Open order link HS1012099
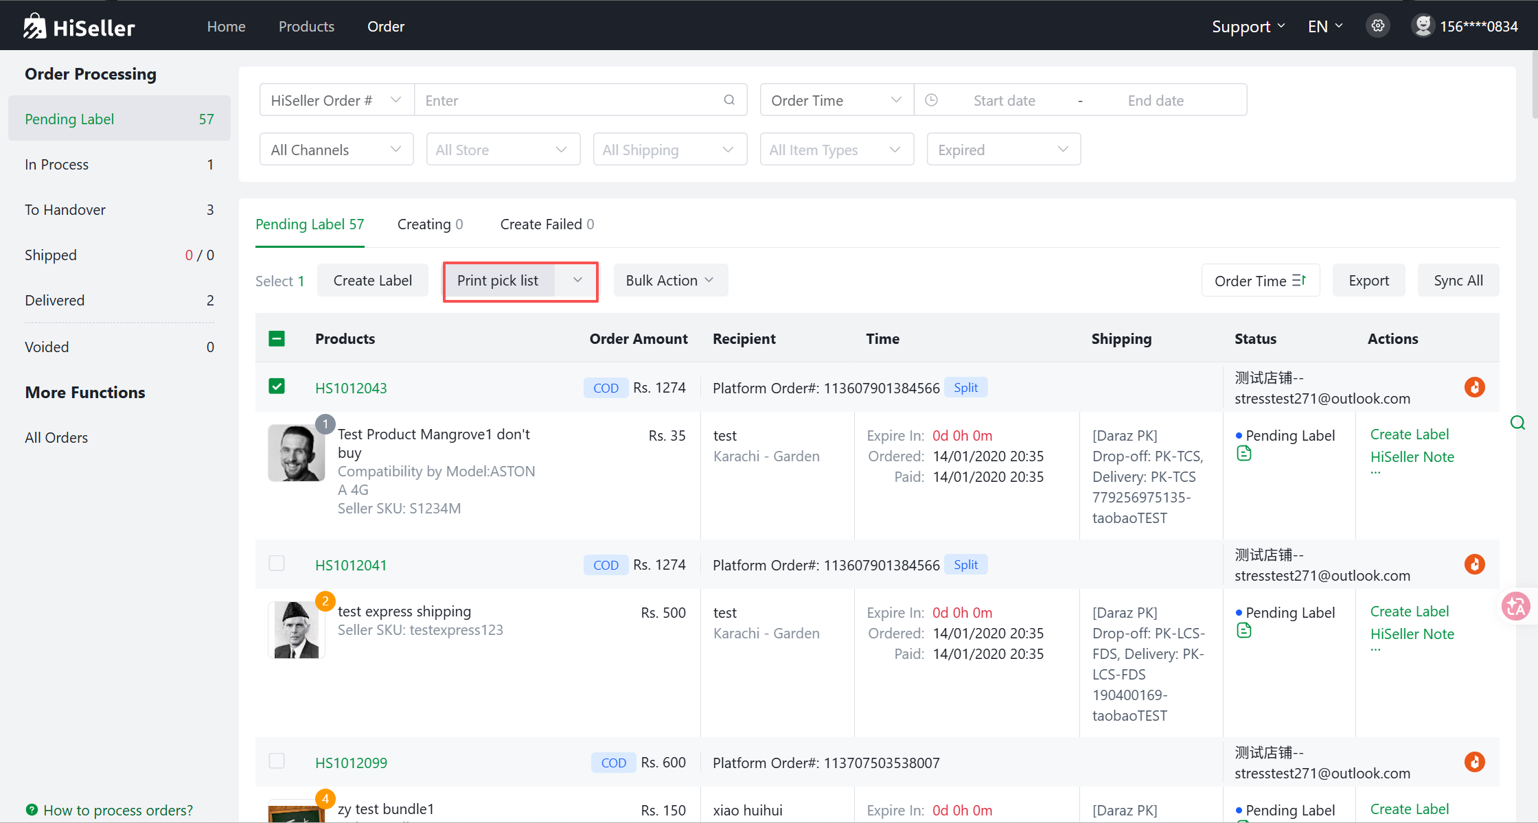 pyautogui.click(x=351, y=763)
